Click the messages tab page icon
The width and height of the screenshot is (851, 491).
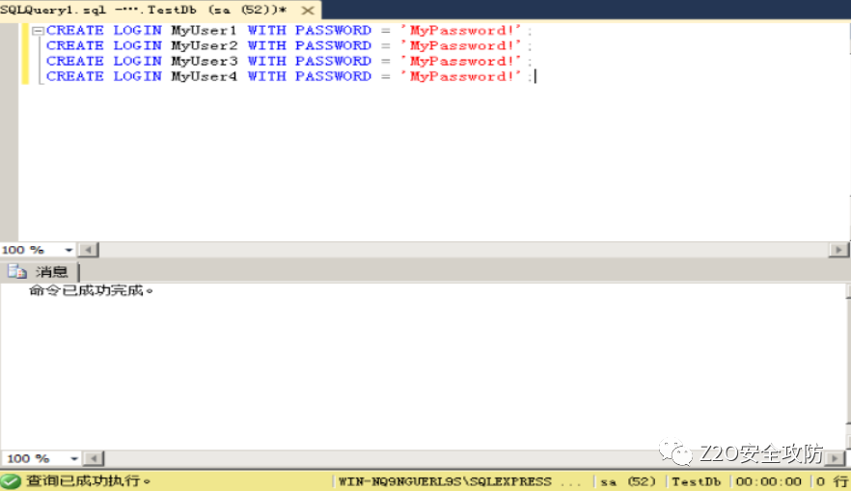tap(17, 271)
